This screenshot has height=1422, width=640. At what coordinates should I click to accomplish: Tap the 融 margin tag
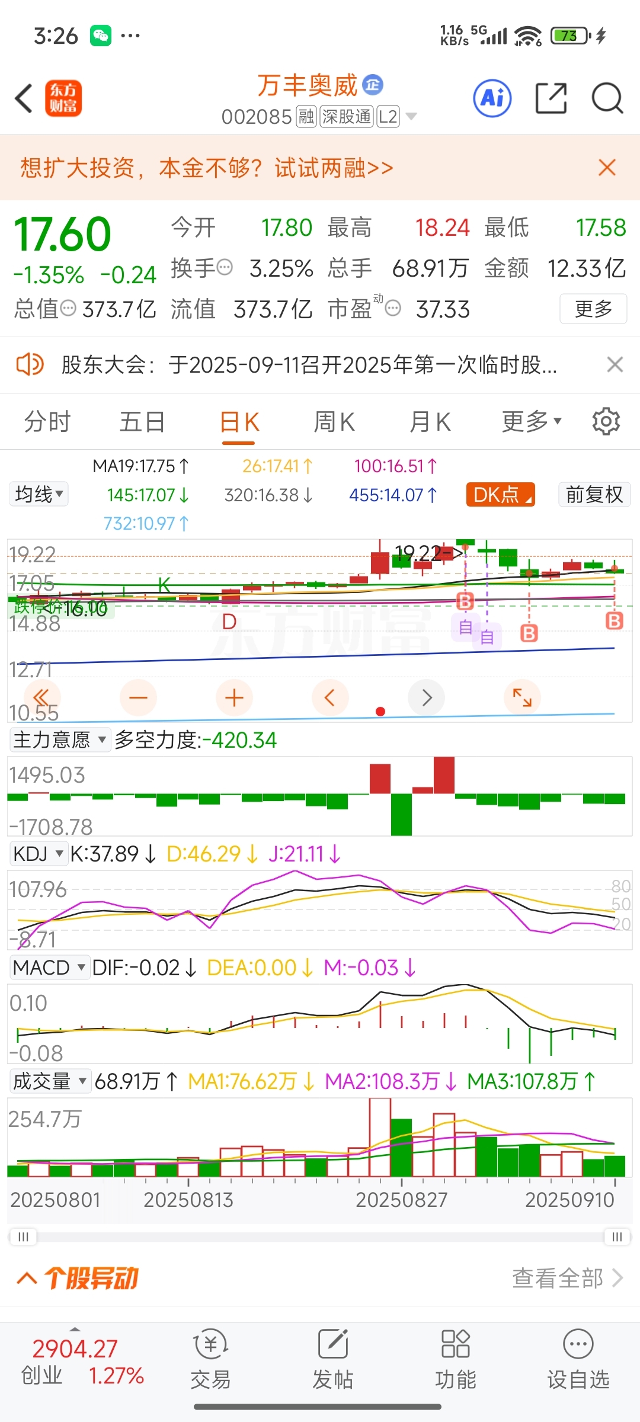[x=306, y=117]
